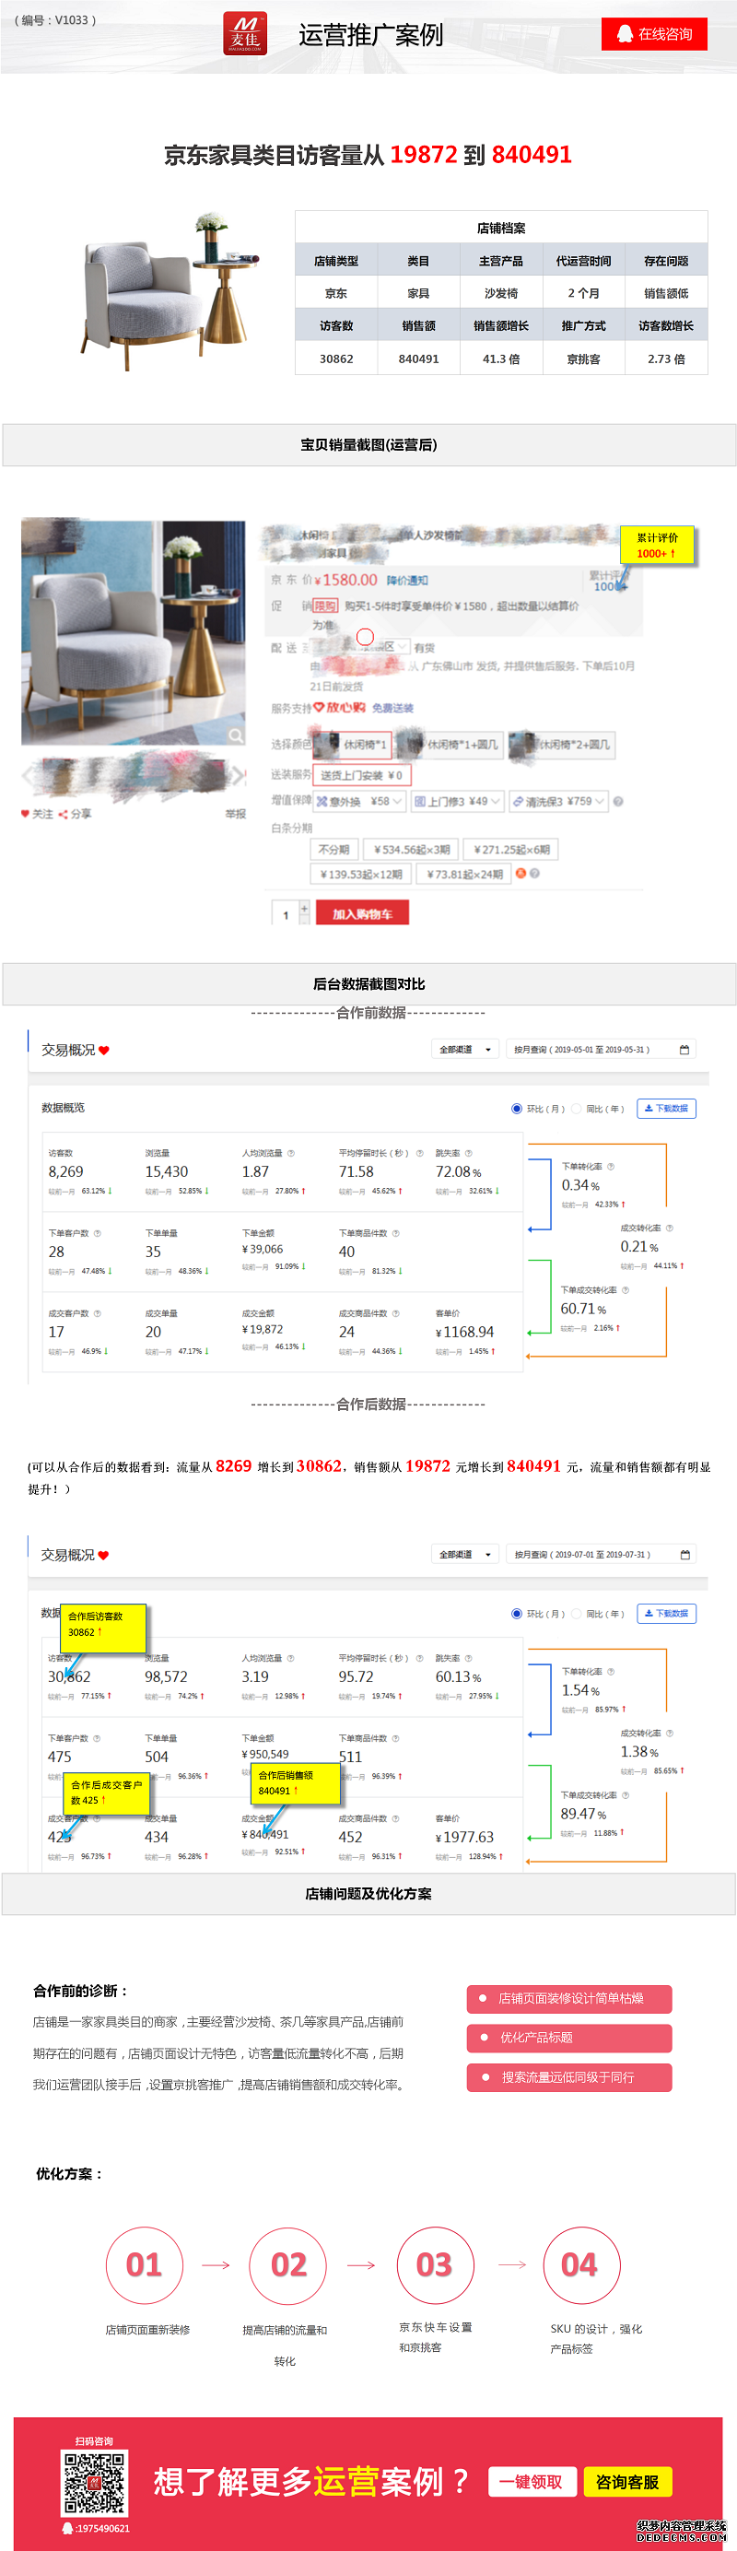Screen dimensions: 737x2551
Task: Click the yellow 咨询客服 button
Action: [x=628, y=2482]
